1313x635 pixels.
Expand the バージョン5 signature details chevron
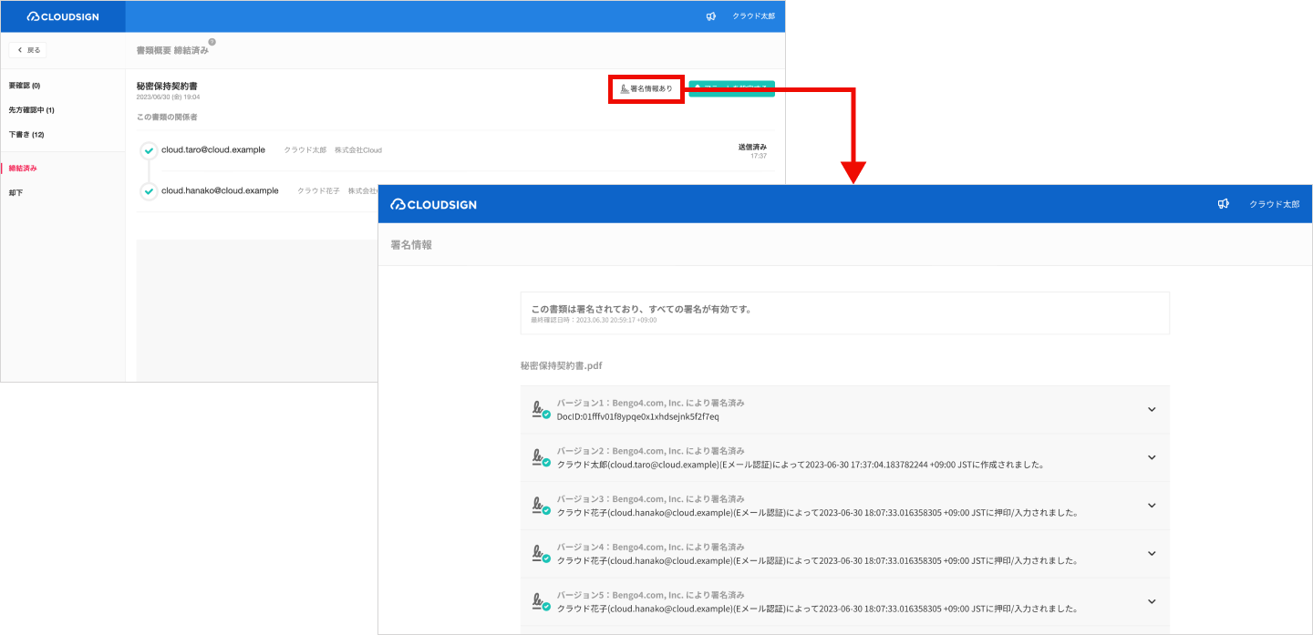pyautogui.click(x=1152, y=601)
